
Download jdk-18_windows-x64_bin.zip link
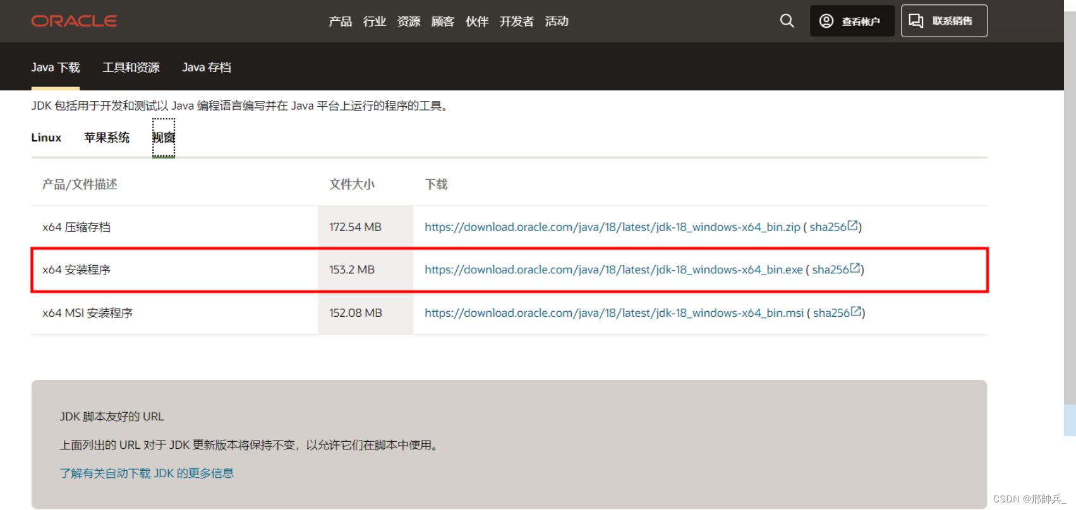click(x=612, y=227)
